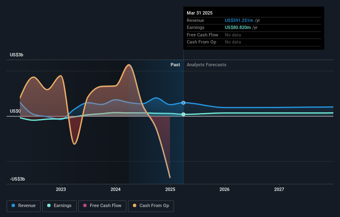
Task: Click the US$80.820m earnings value in tooltip
Action: [x=238, y=27]
